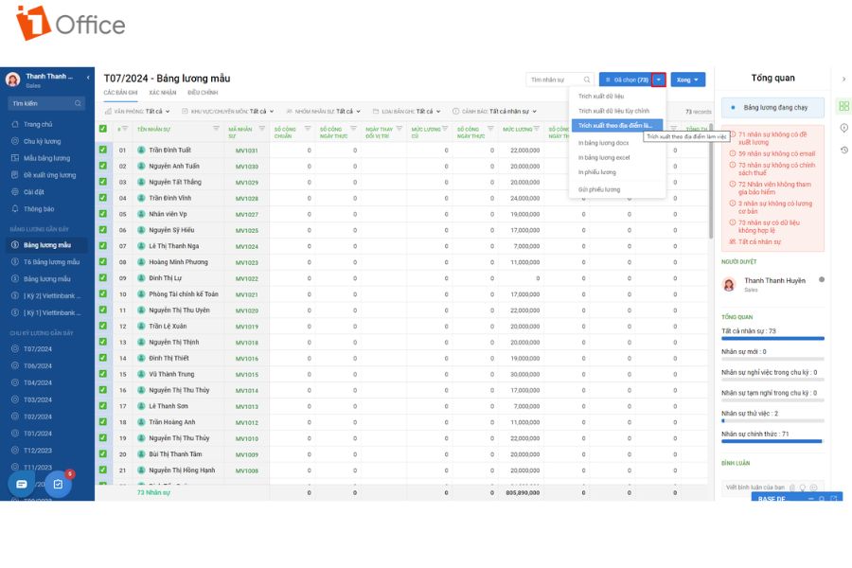Expand the Đã chọn (73) dropdown arrow

pos(659,80)
